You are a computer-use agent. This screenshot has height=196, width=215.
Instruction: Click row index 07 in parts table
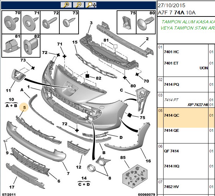(160, 182)
